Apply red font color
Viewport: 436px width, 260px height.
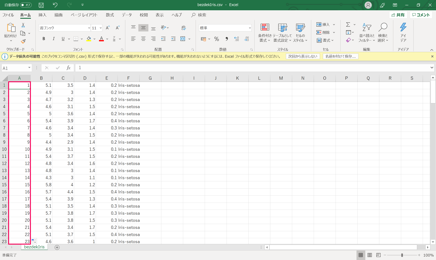pos(101,39)
